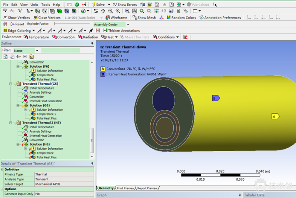296x198 pixels.
Task: Click the B heat generation label flag
Action: click(x=216, y=98)
